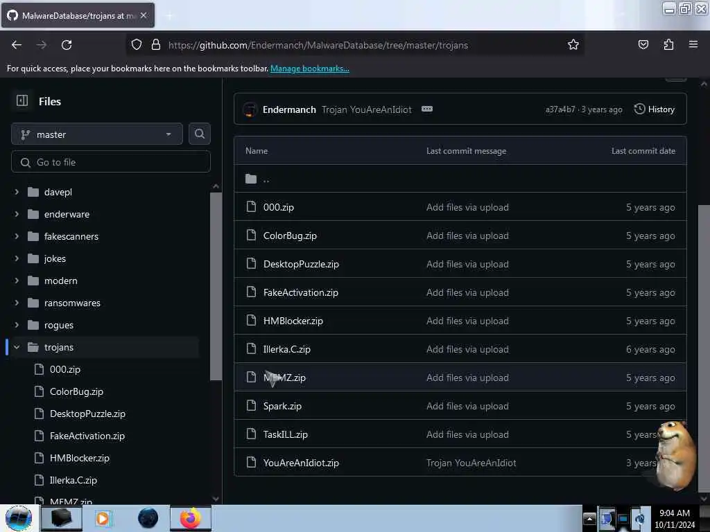Open the Pocket save icon

[643, 44]
